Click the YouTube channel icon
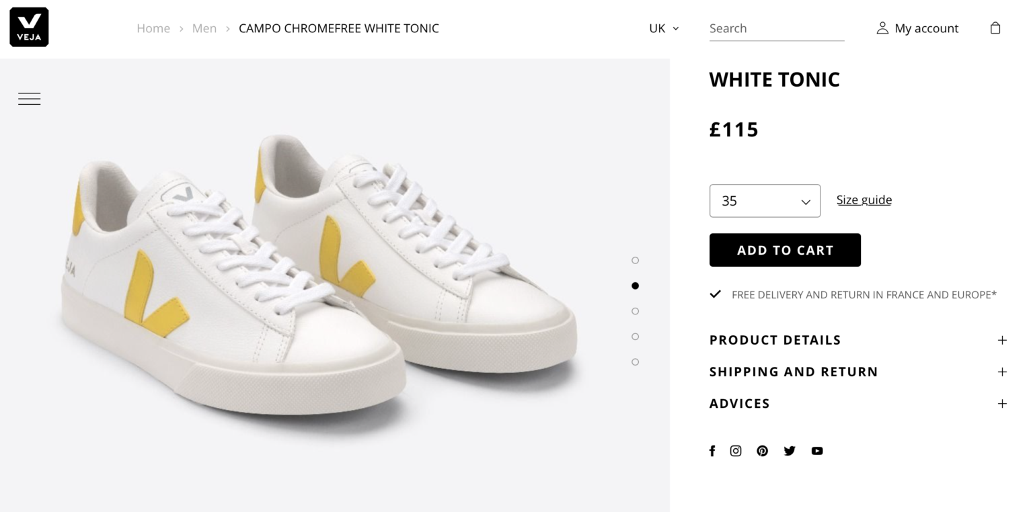Image resolution: width=1033 pixels, height=512 pixels. pos(817,451)
